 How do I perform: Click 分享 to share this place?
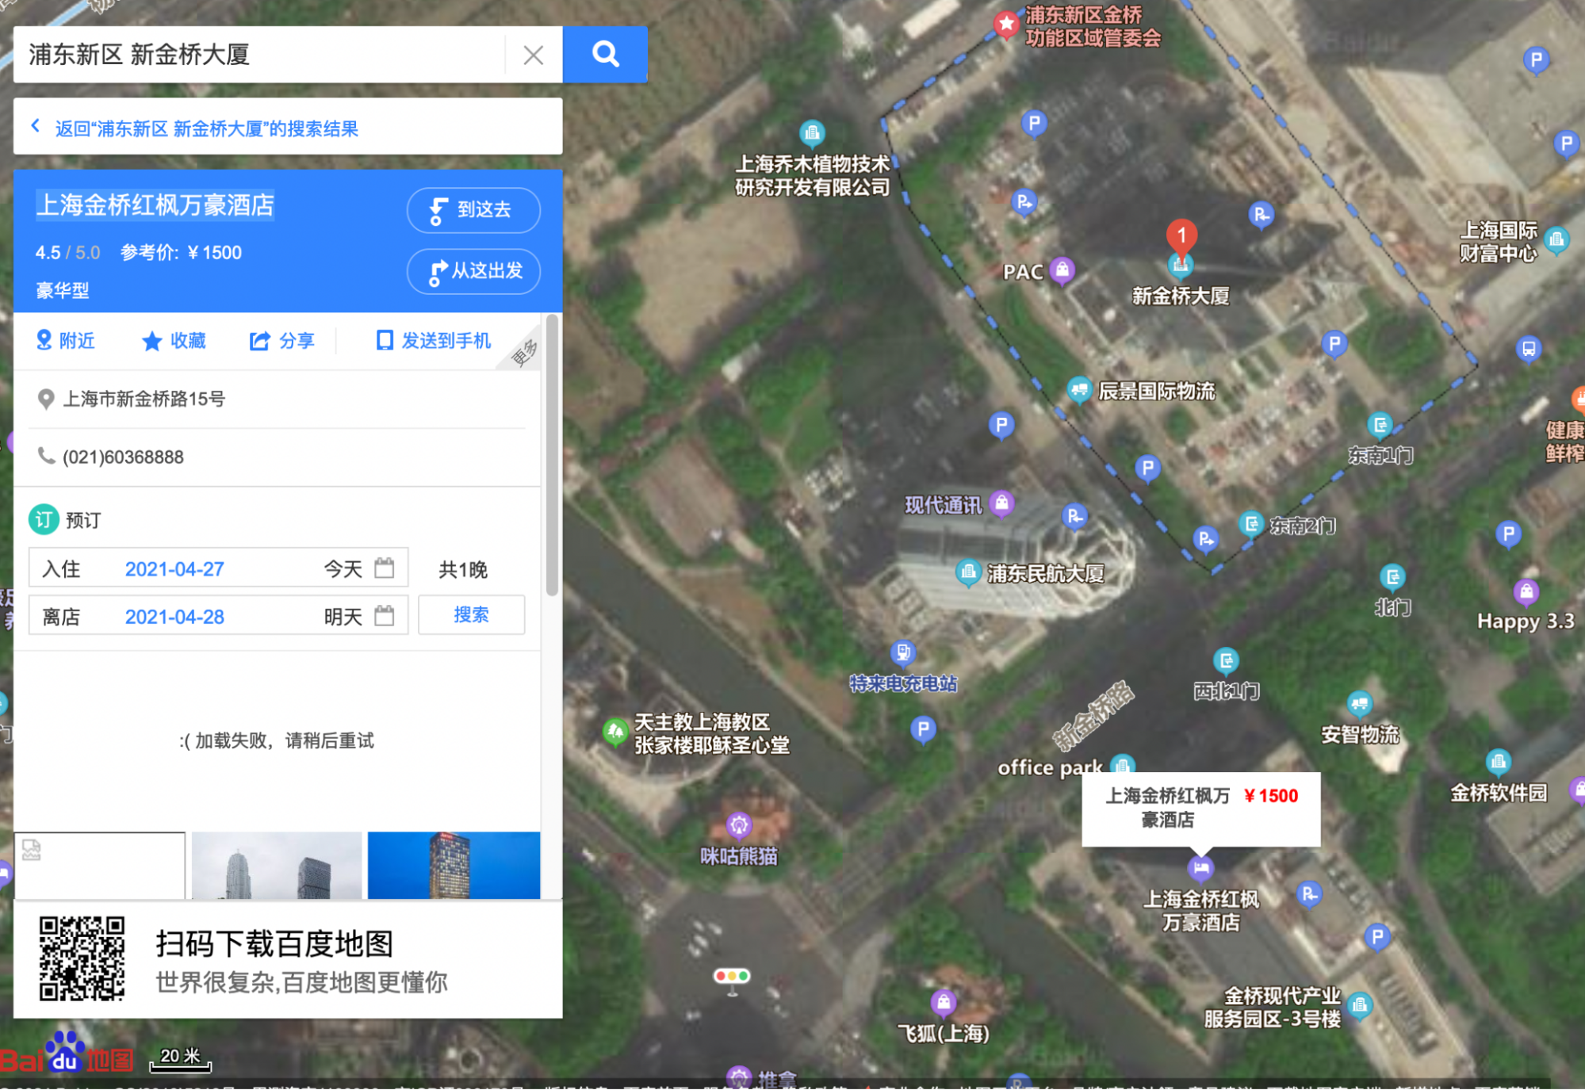click(282, 341)
